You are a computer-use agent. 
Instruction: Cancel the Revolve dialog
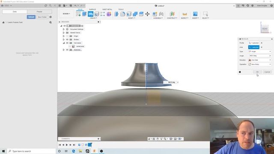coord(267,72)
